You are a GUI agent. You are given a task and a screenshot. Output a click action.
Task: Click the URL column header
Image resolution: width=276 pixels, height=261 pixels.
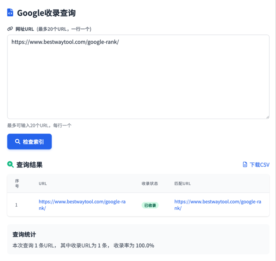(43, 184)
